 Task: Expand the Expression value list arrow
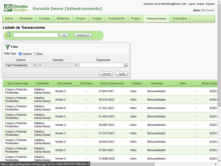pyautogui.click(x=126, y=65)
